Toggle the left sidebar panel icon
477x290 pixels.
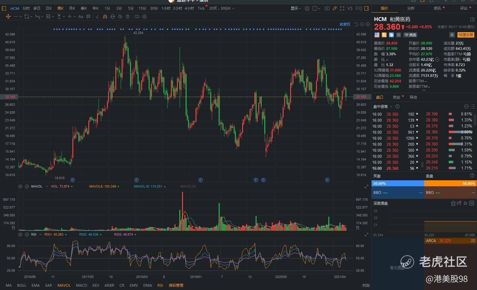pos(4,8)
